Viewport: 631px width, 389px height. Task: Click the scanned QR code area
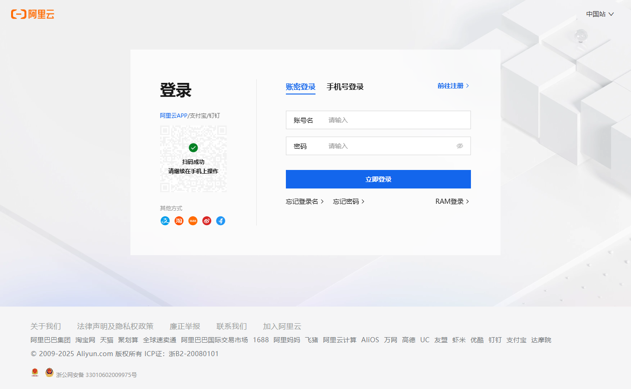click(x=193, y=159)
